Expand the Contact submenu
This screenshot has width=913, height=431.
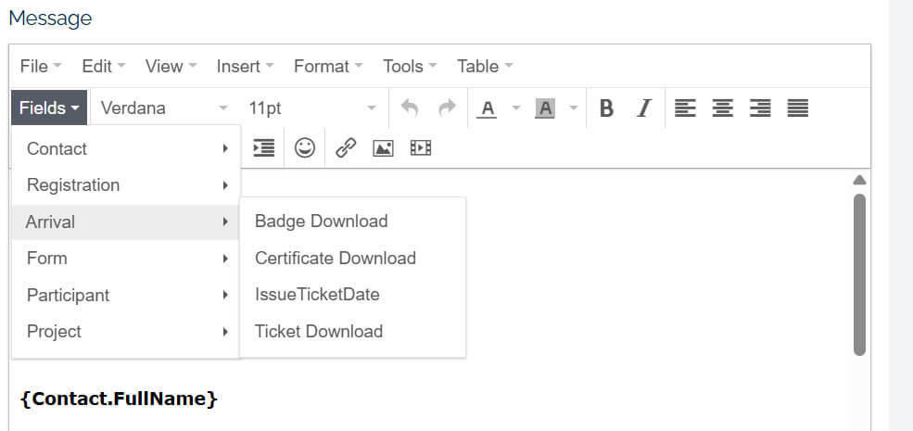tap(125, 148)
